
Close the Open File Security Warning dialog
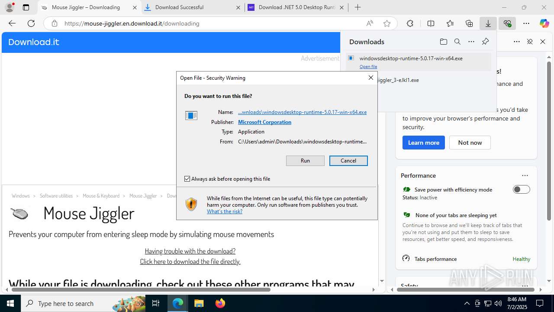point(370,78)
